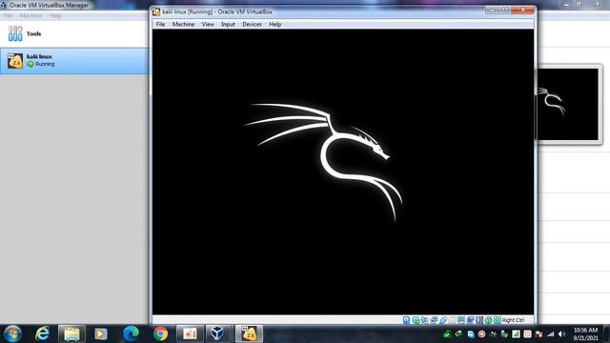610x343 pixels.
Task: Click the display settings status icon
Action: [x=461, y=320]
